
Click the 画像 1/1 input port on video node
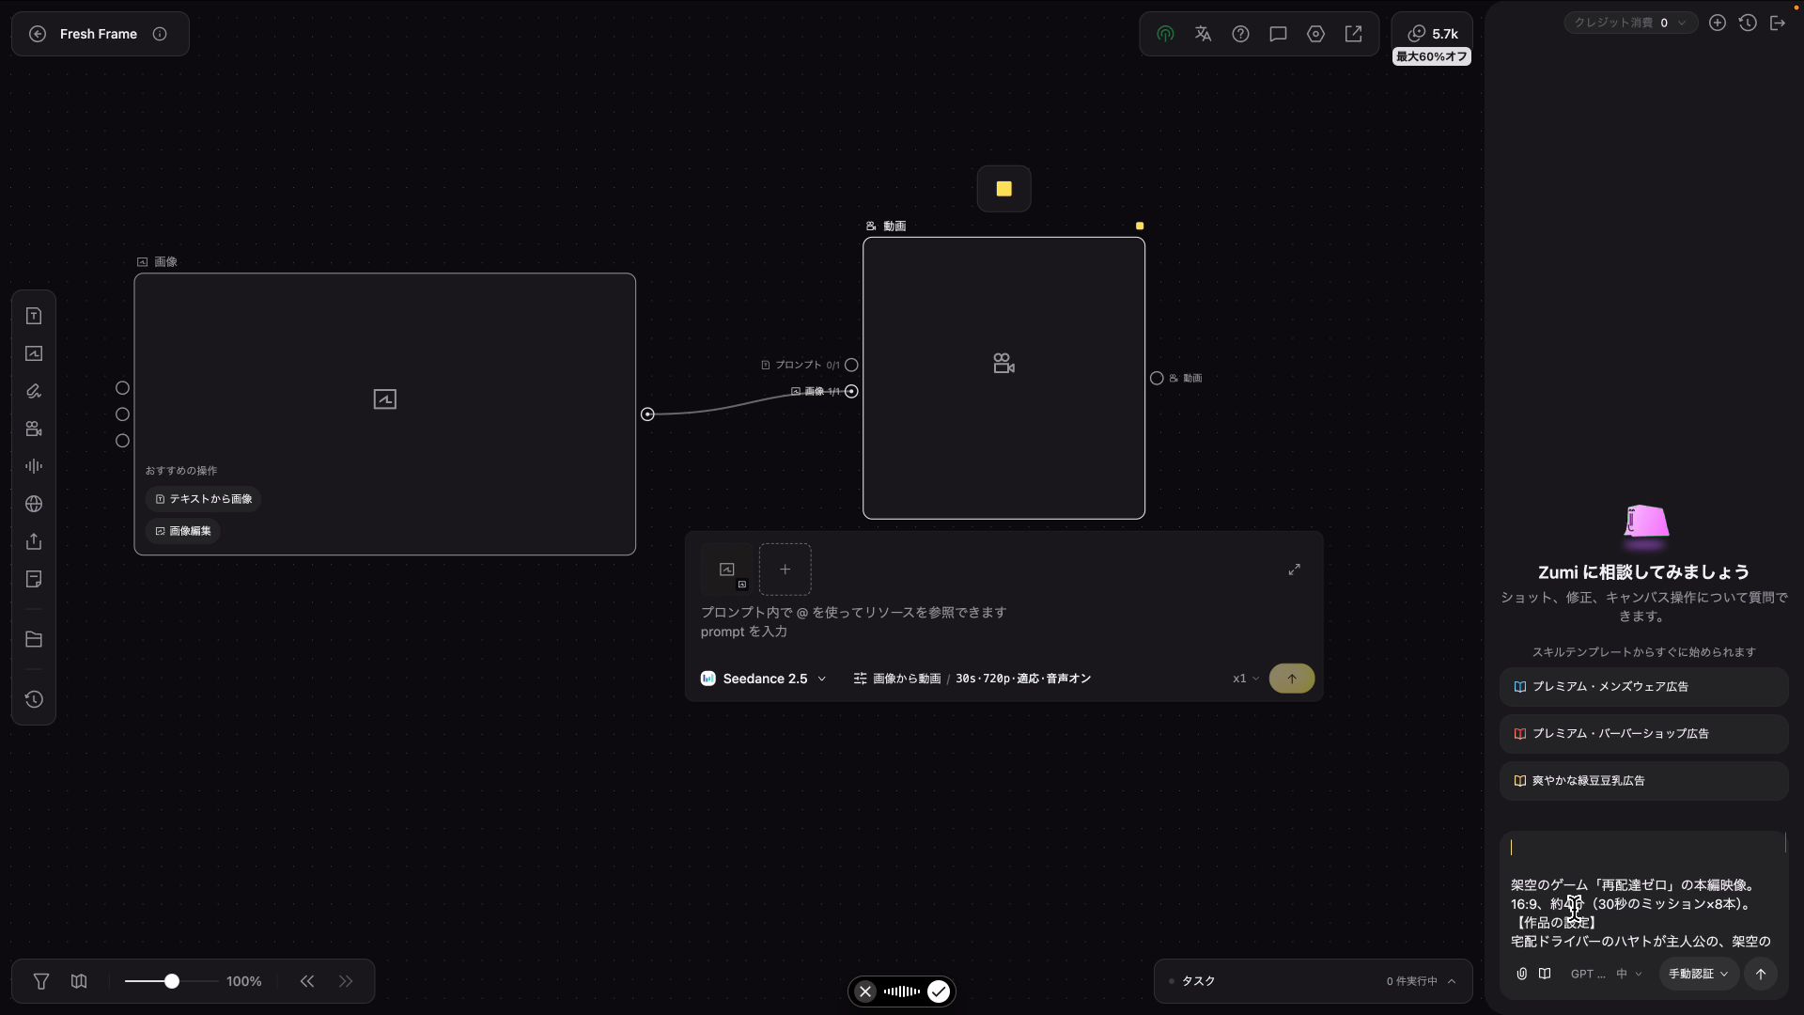pyautogui.click(x=851, y=391)
